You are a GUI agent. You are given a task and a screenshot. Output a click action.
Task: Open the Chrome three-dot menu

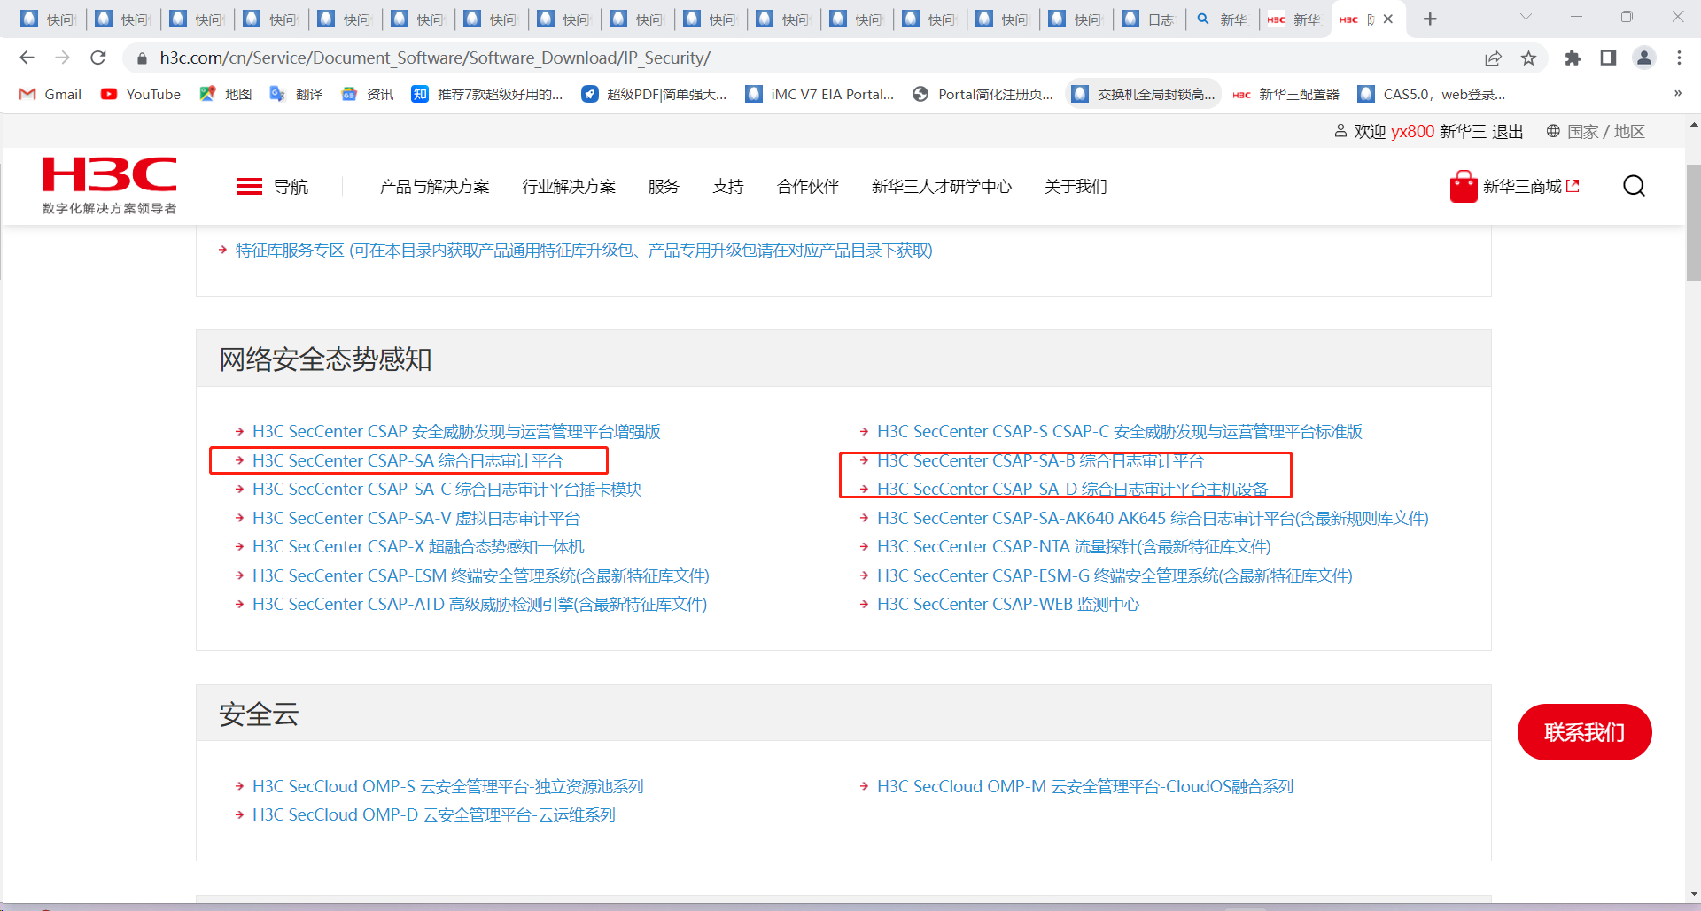(x=1679, y=58)
